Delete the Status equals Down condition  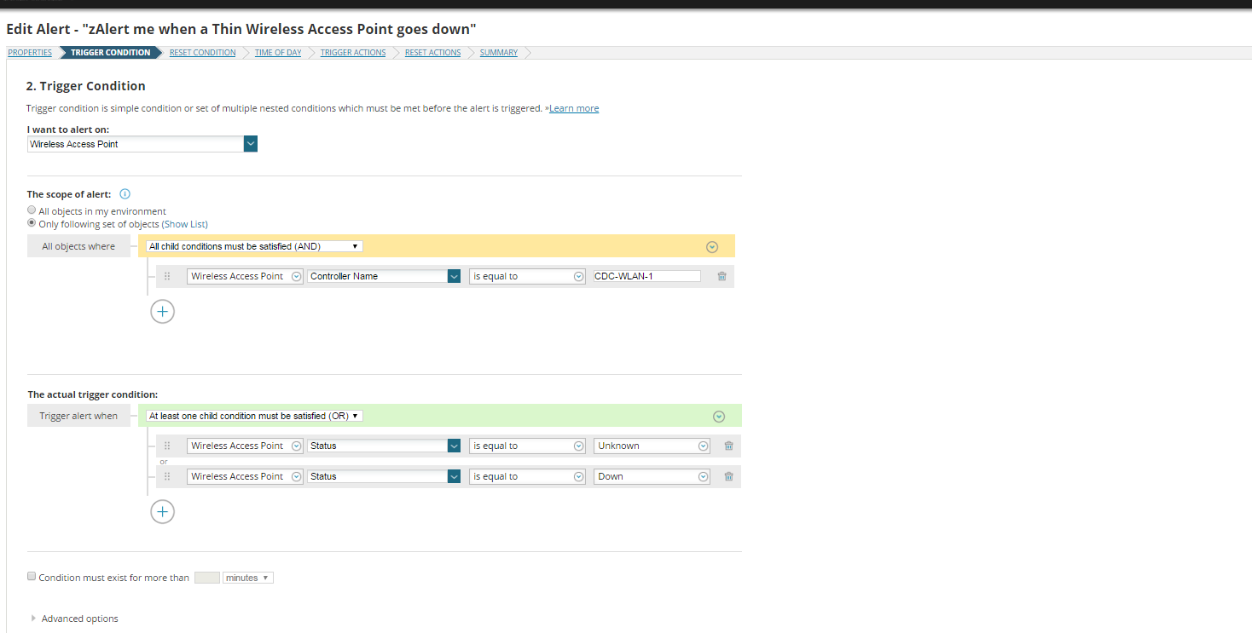pyautogui.click(x=728, y=476)
